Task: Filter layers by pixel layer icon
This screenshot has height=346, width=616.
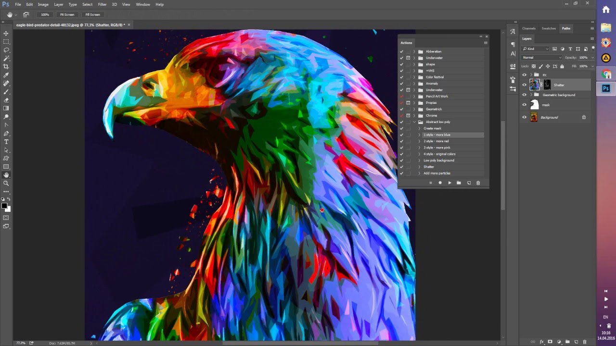Action: pyautogui.click(x=555, y=49)
